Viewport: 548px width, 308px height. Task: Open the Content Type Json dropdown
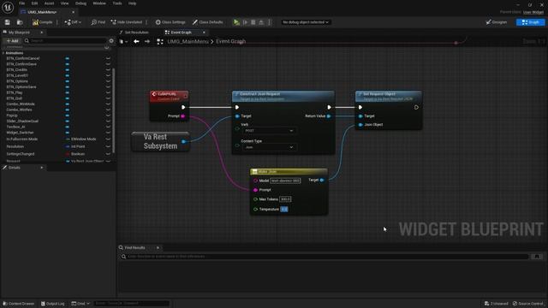[269, 147]
